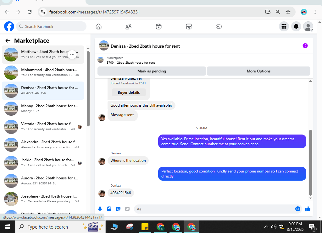The image size is (322, 233).
Task: Open the browser zoom magnifier icon
Action: pos(278,12)
